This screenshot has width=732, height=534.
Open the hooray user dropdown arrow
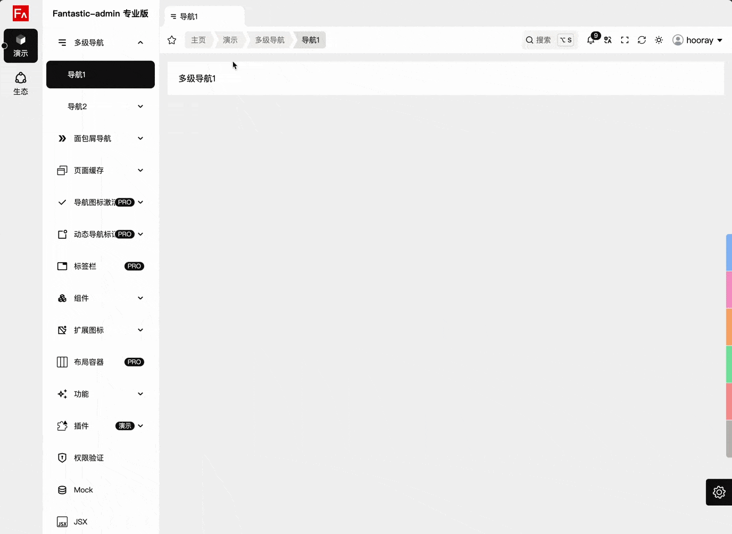tap(720, 40)
